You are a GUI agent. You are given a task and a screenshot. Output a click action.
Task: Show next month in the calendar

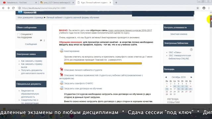coord(191,77)
